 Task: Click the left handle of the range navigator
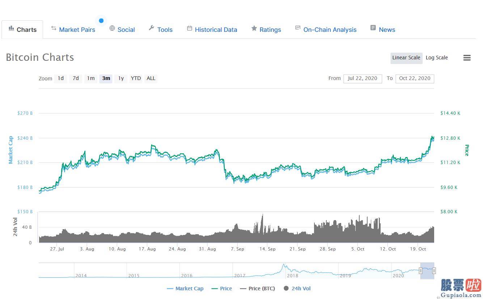coord(420,271)
